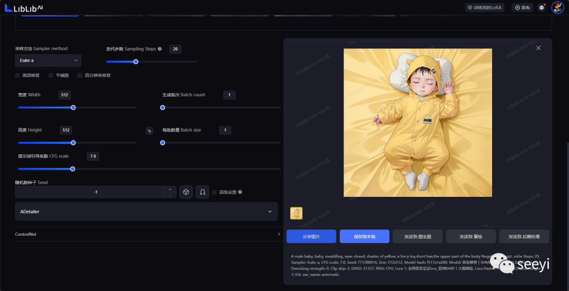Click the random seed dice icon

tap(185, 192)
